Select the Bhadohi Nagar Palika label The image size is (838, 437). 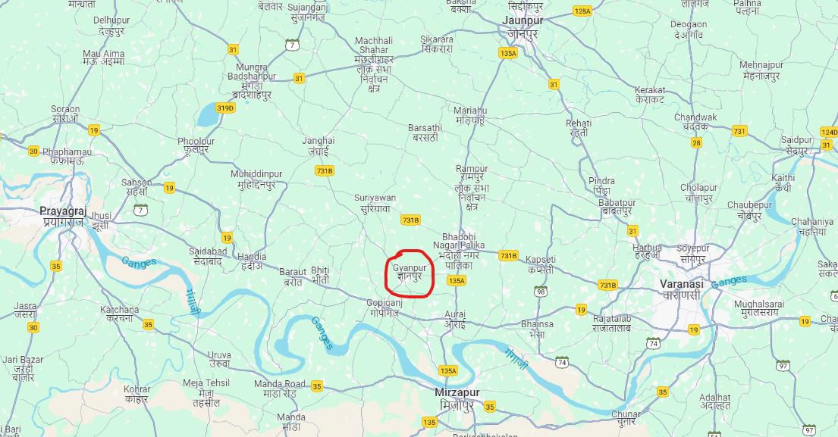point(459,251)
